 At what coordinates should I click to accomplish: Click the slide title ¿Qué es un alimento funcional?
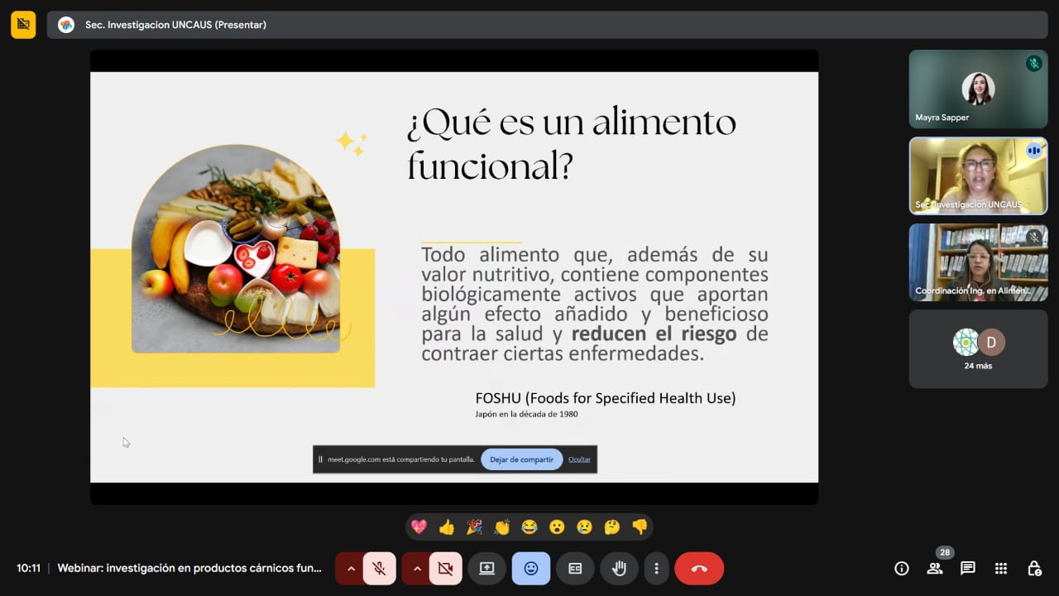coord(571,145)
